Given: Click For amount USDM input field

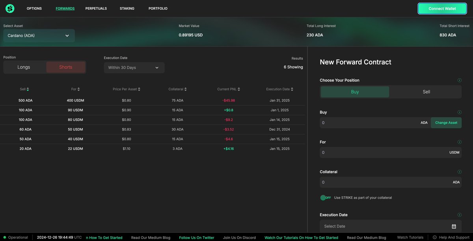Looking at the screenshot, I should (391, 153).
